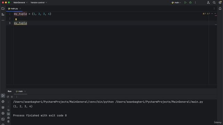Click the second weak warning indicator
Viewport: 223px width, 125px height.
point(208,14)
